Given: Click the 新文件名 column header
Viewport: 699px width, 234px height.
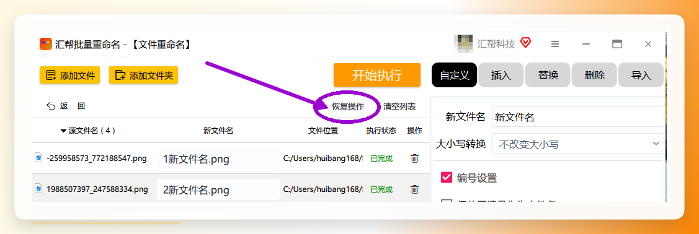Looking at the screenshot, I should click(x=218, y=131).
